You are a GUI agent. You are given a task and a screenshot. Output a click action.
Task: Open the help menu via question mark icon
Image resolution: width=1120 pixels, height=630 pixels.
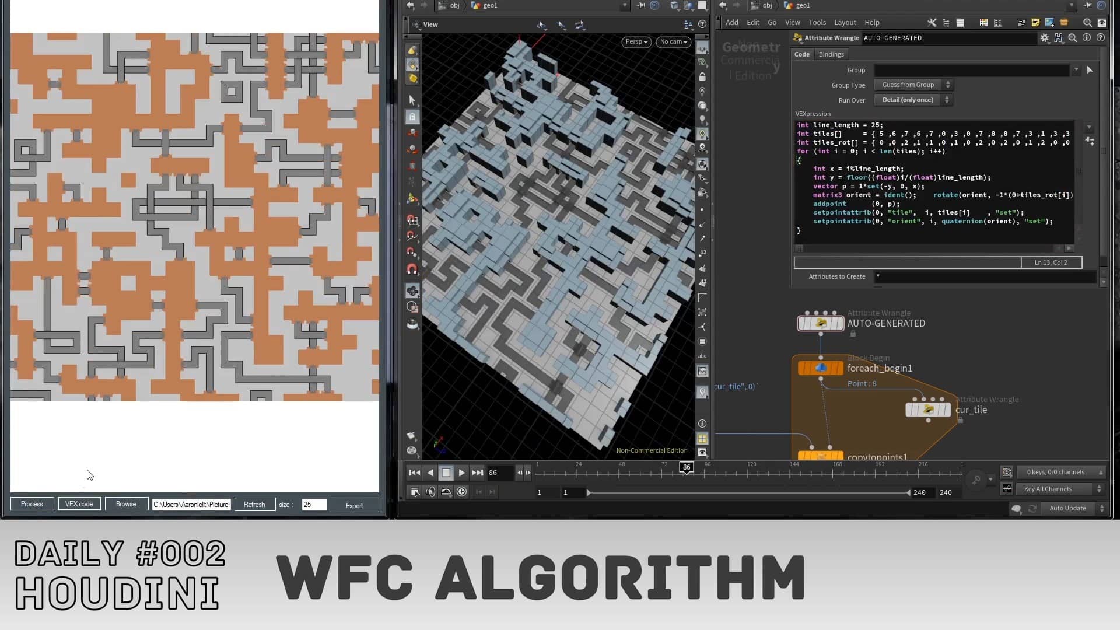(x=1101, y=38)
